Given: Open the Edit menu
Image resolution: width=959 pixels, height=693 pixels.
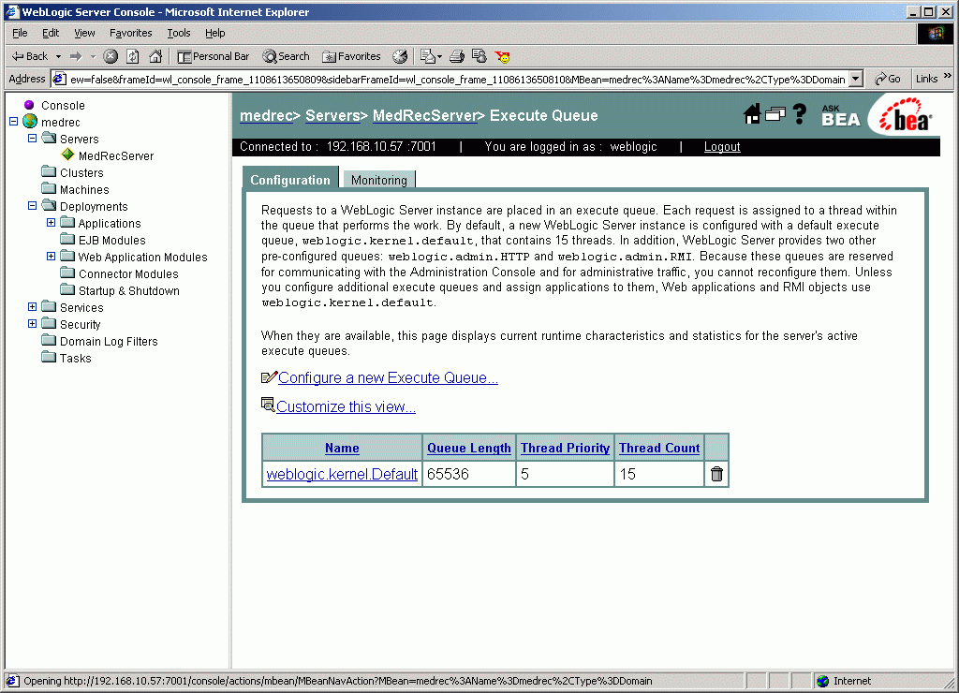Looking at the screenshot, I should [x=51, y=33].
